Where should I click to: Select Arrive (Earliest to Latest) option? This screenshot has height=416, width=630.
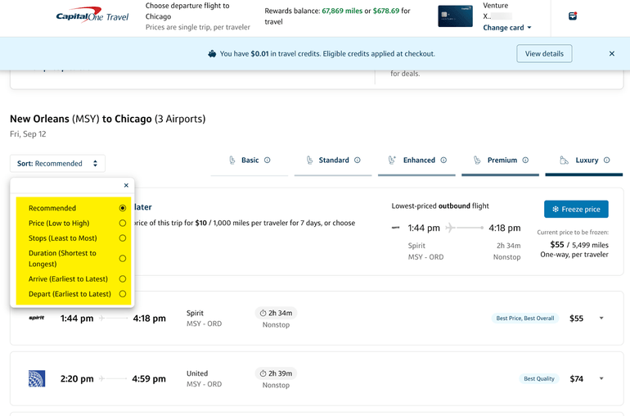(123, 279)
